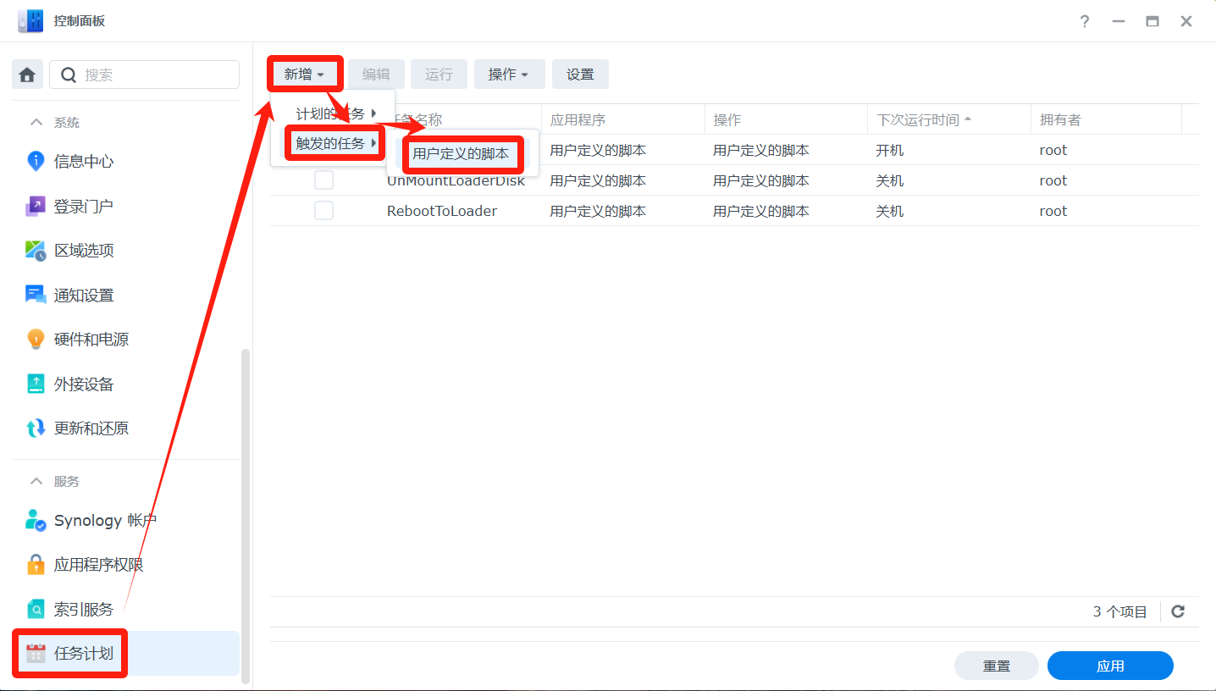The width and height of the screenshot is (1216, 691).
Task: Check the UnMountLoaderDisk task checkbox
Action: (x=323, y=180)
